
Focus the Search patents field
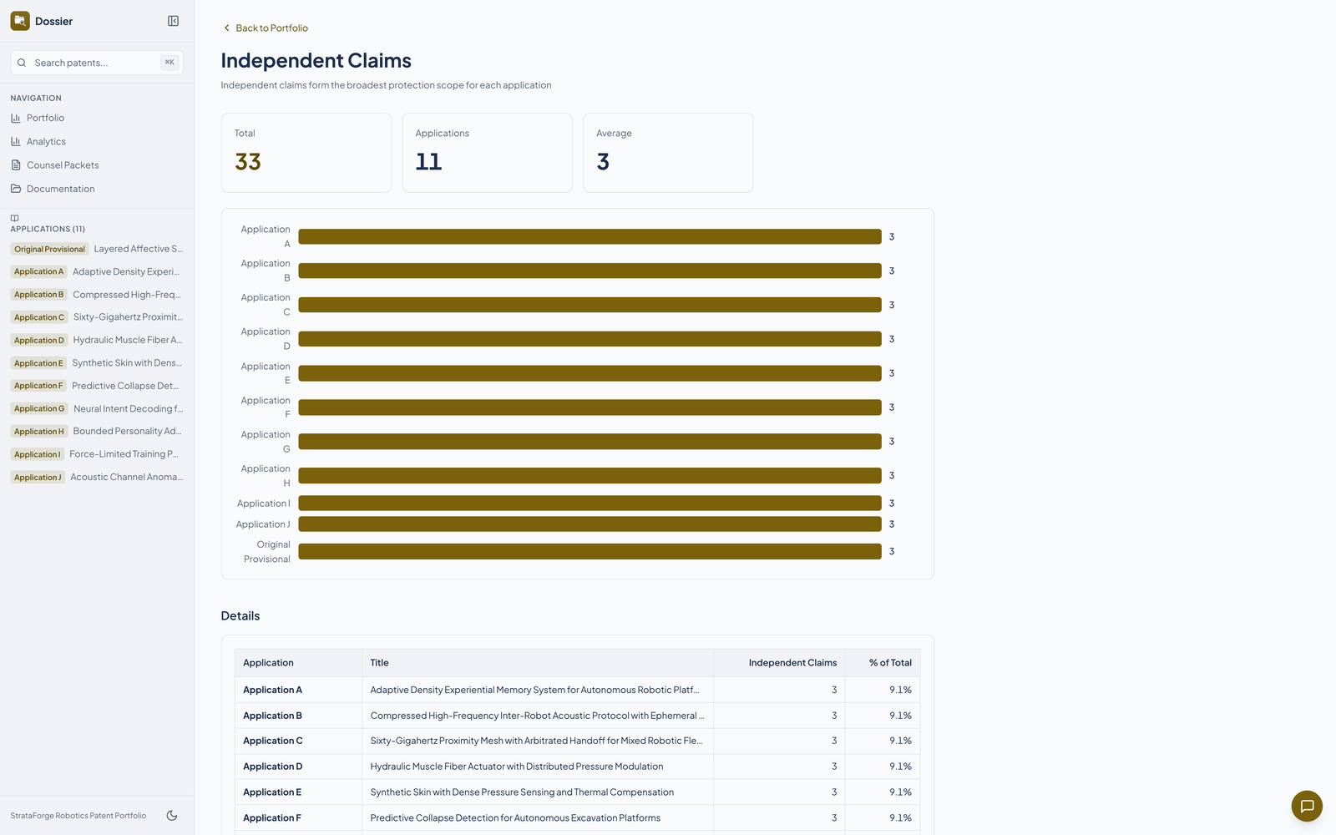[97, 63]
